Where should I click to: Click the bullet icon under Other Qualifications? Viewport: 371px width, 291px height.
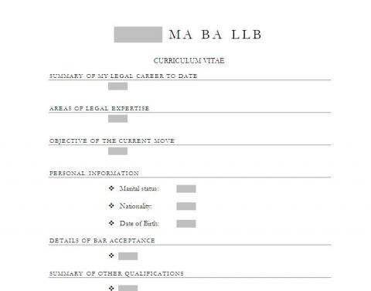point(111,288)
